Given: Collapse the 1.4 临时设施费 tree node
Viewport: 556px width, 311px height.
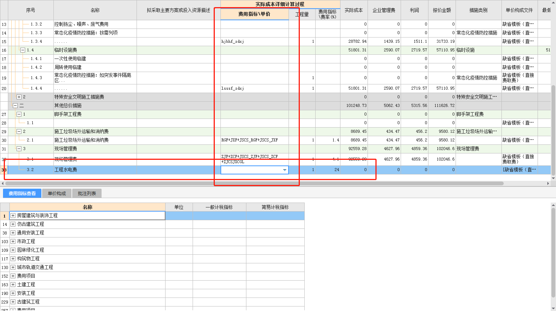Looking at the screenshot, I should click(x=23, y=50).
